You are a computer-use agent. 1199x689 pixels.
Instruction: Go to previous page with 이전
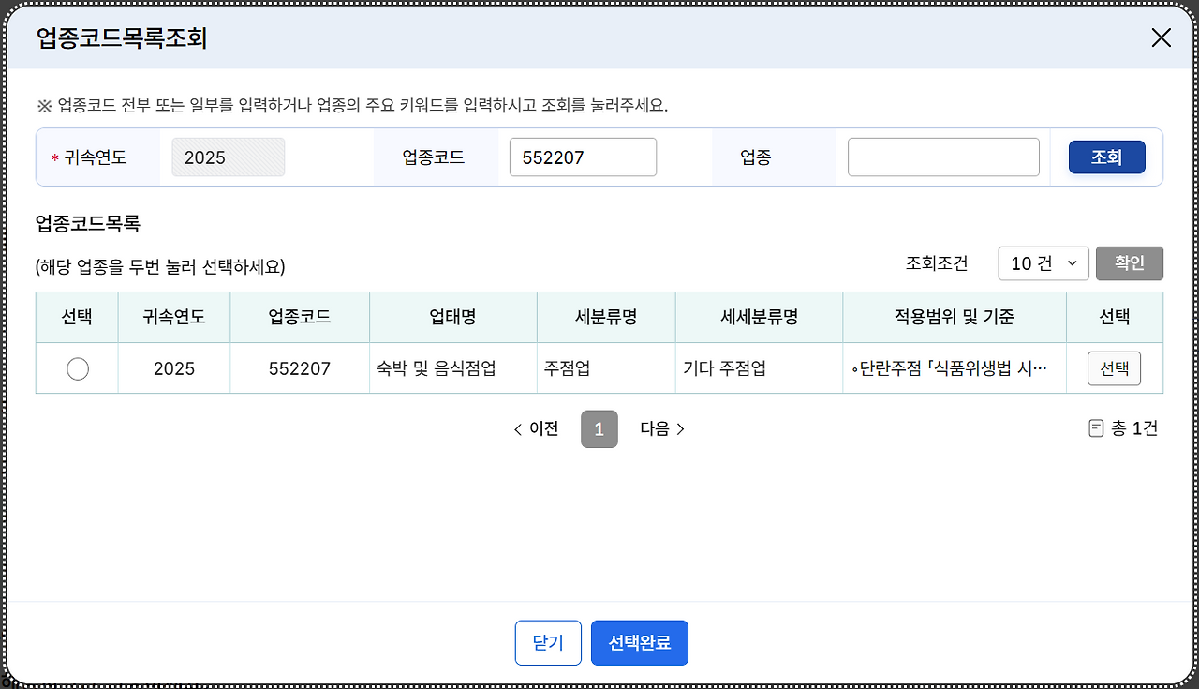[x=537, y=429]
